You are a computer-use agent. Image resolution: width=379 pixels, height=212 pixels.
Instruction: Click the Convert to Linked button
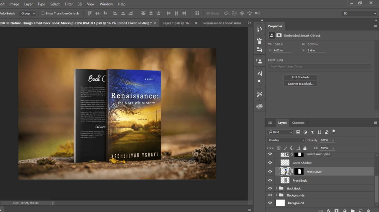(300, 84)
